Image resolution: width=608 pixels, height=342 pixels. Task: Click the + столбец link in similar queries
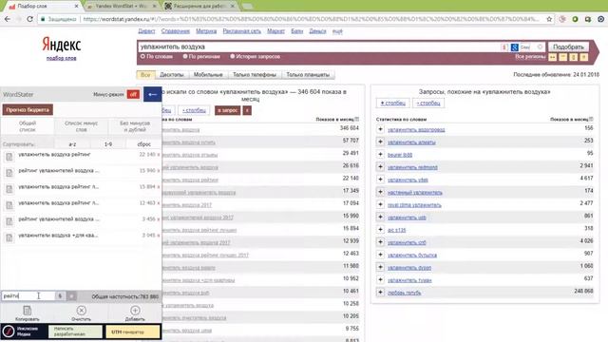(x=393, y=104)
